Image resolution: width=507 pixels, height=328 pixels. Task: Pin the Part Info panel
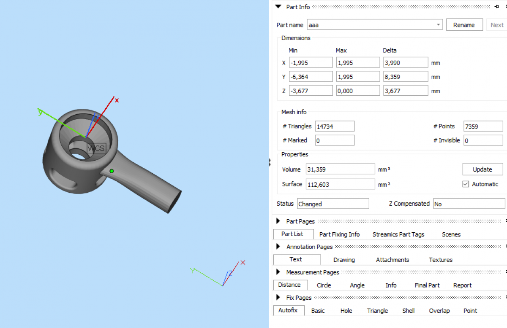click(x=497, y=7)
